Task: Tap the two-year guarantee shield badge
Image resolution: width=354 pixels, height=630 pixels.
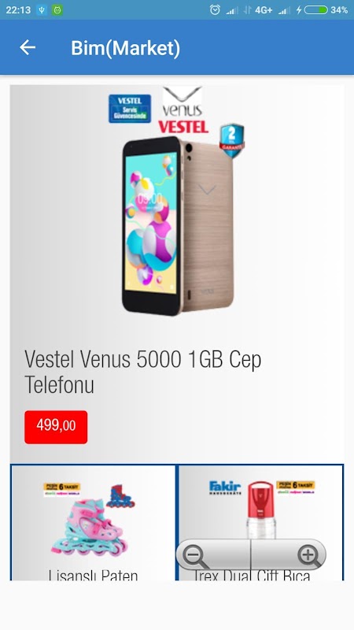Action: point(232,140)
